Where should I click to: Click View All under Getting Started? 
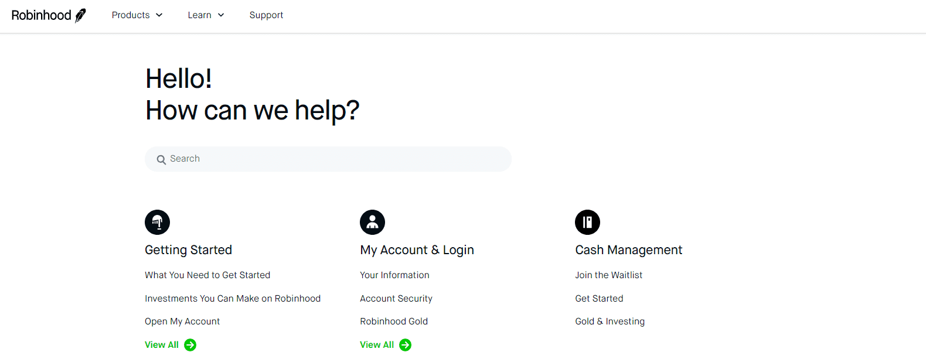click(161, 344)
